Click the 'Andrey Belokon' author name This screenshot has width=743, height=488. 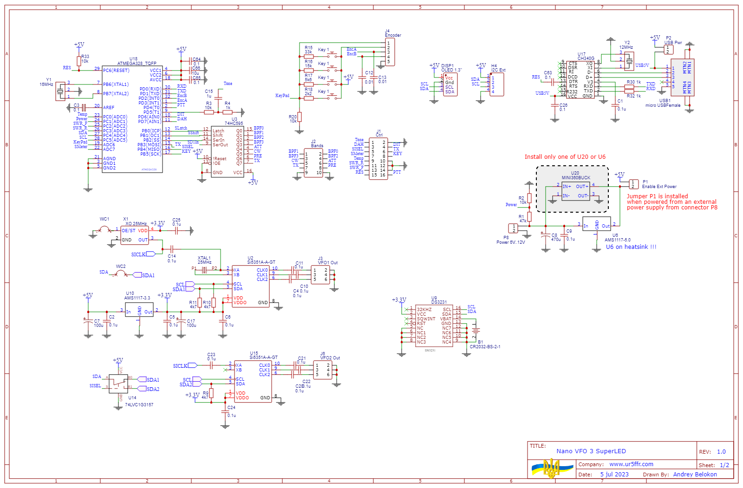coord(695,474)
